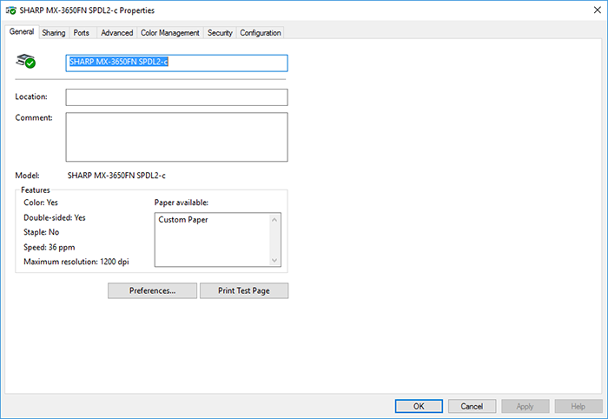Select the Advanced tab
Image resolution: width=608 pixels, height=419 pixels.
[x=116, y=32]
